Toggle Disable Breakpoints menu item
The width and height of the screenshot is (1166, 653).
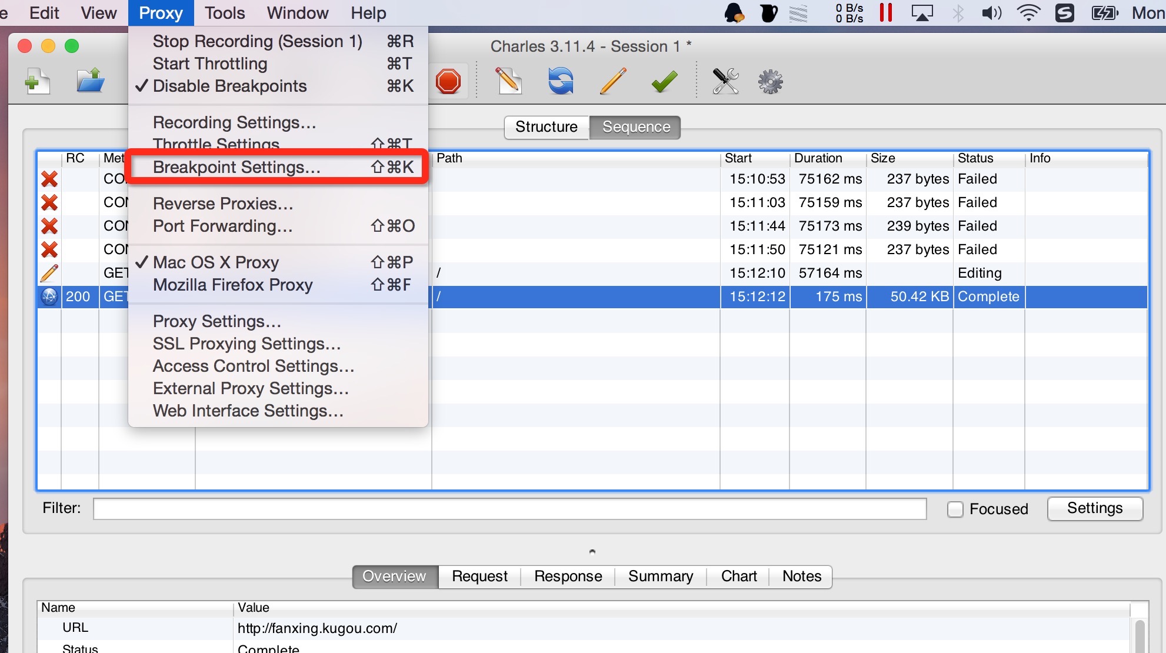pos(229,86)
